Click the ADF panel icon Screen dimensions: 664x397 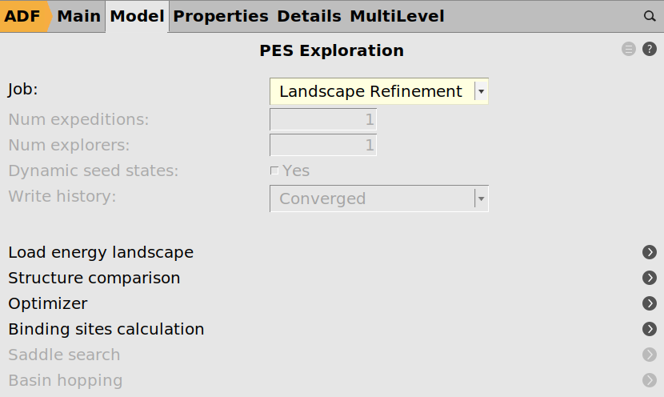(23, 16)
